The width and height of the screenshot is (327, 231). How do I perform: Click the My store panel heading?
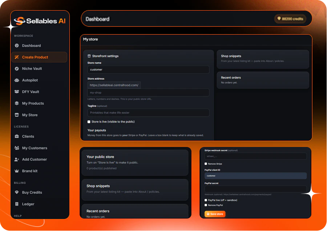pos(90,39)
